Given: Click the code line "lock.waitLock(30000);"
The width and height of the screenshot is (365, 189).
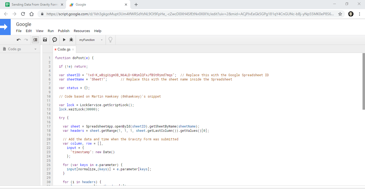Looking at the screenshot, I should 79,109.
